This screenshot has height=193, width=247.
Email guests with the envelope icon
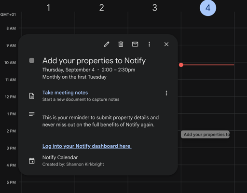tap(135, 44)
